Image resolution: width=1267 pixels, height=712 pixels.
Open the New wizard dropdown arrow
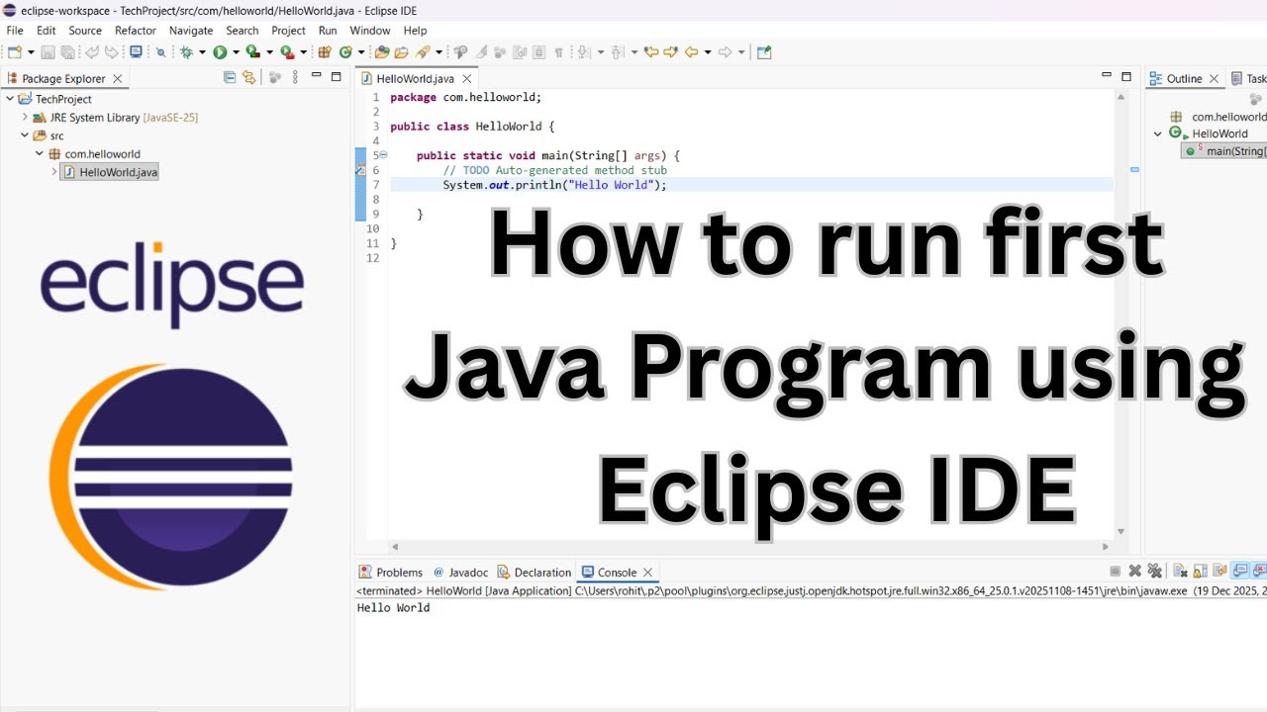[31, 52]
